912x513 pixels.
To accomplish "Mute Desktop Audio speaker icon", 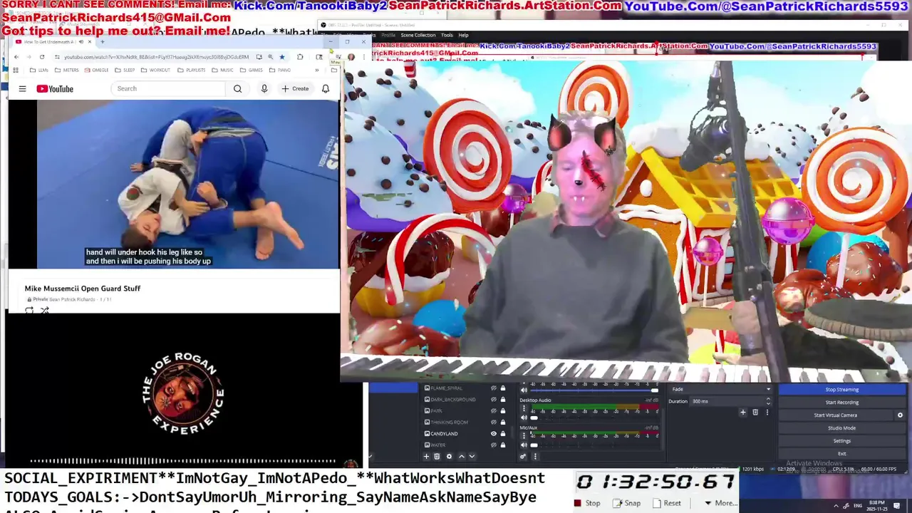I will click(524, 418).
